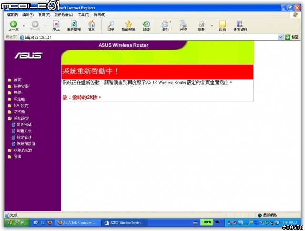The width and height of the screenshot is (305, 231).
Task: Open the 編輯(E) menu
Action: point(28,15)
